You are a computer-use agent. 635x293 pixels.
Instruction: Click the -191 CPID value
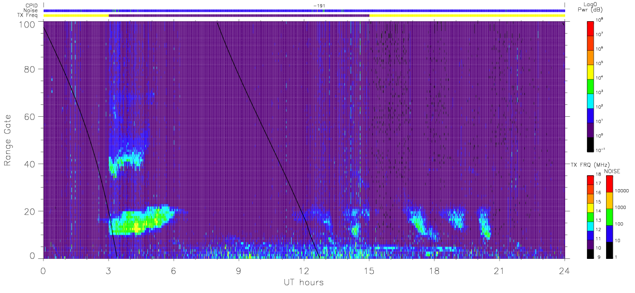(x=320, y=6)
